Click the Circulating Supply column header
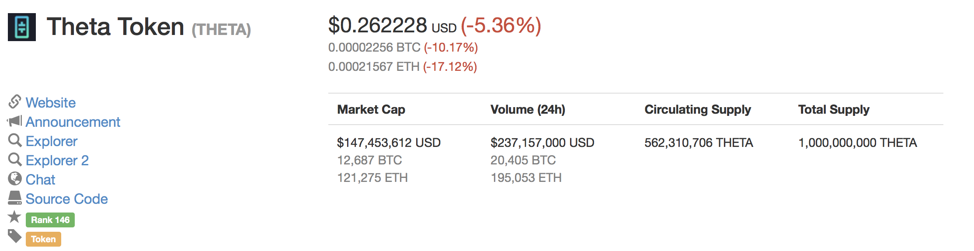The image size is (974, 251). (x=698, y=109)
